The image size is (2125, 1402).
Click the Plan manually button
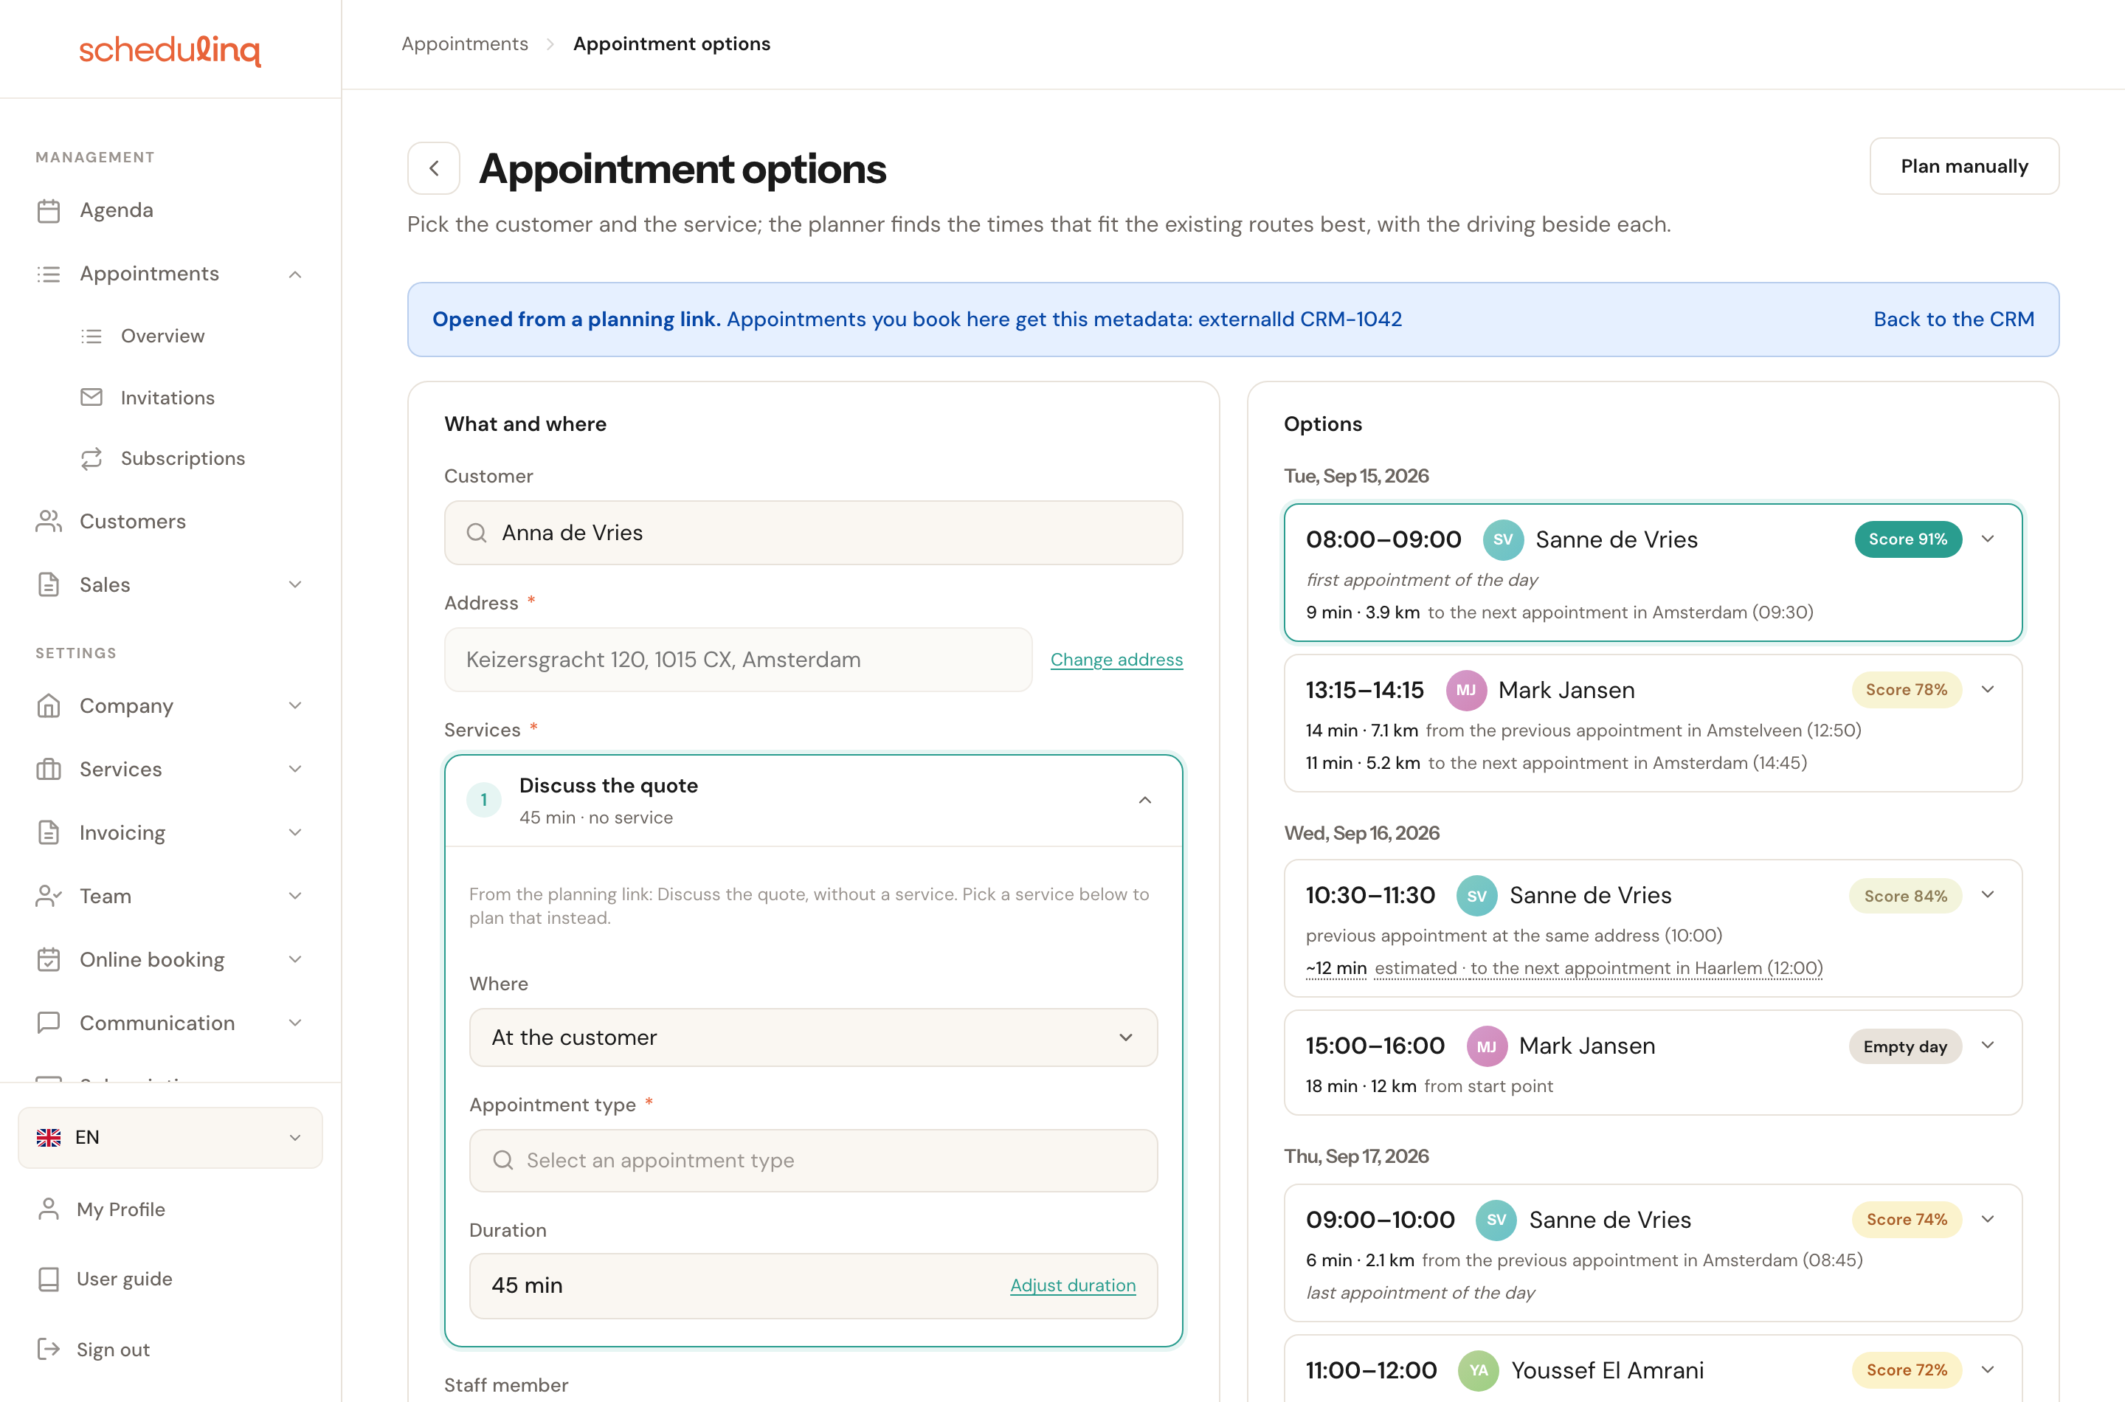[1964, 166]
